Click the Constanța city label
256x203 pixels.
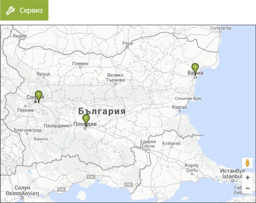click(221, 28)
